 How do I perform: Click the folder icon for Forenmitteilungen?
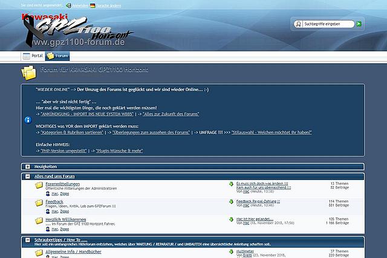(39, 185)
